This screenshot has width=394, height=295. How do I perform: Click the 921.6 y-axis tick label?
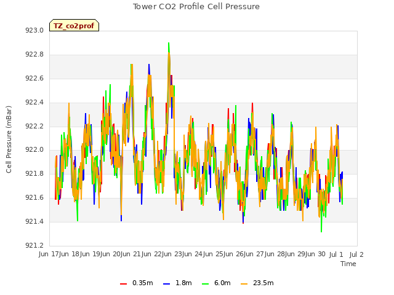tap(34, 198)
